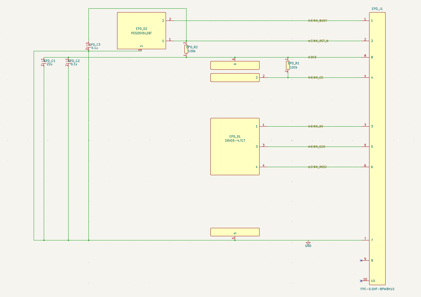Select the EPD_C2 capacitor symbol
This screenshot has height=297, width=421.
68,62
